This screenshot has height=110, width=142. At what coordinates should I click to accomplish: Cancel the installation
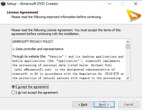click(129, 105)
